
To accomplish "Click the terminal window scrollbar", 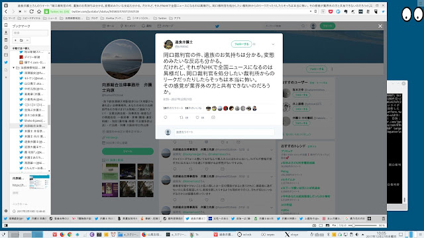I will coord(405,200).
